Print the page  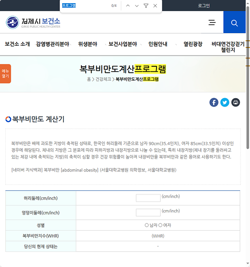coord(236,102)
